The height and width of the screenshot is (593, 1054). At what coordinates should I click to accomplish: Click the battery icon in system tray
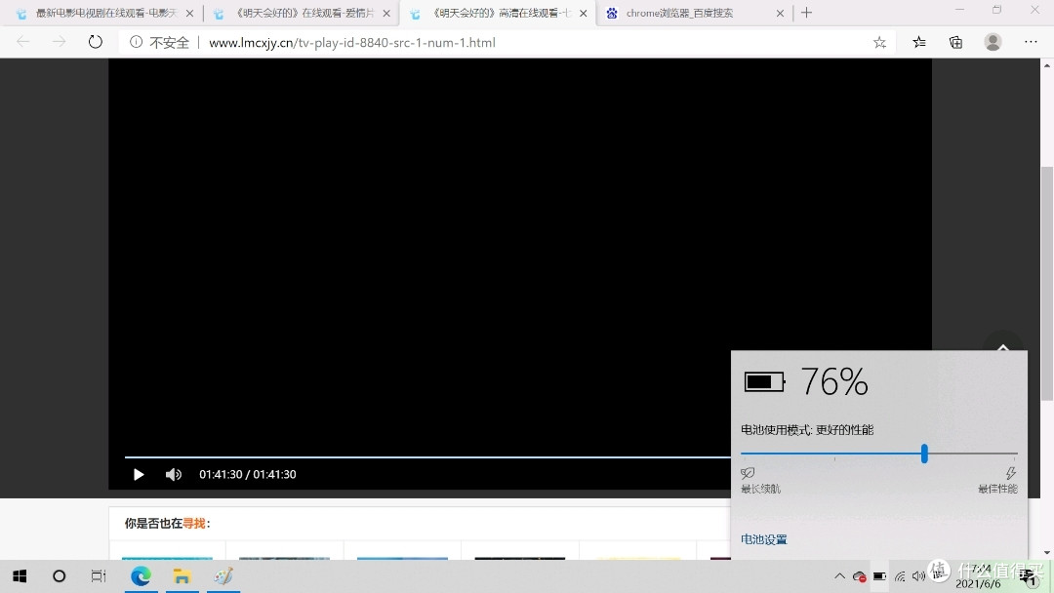tap(879, 576)
